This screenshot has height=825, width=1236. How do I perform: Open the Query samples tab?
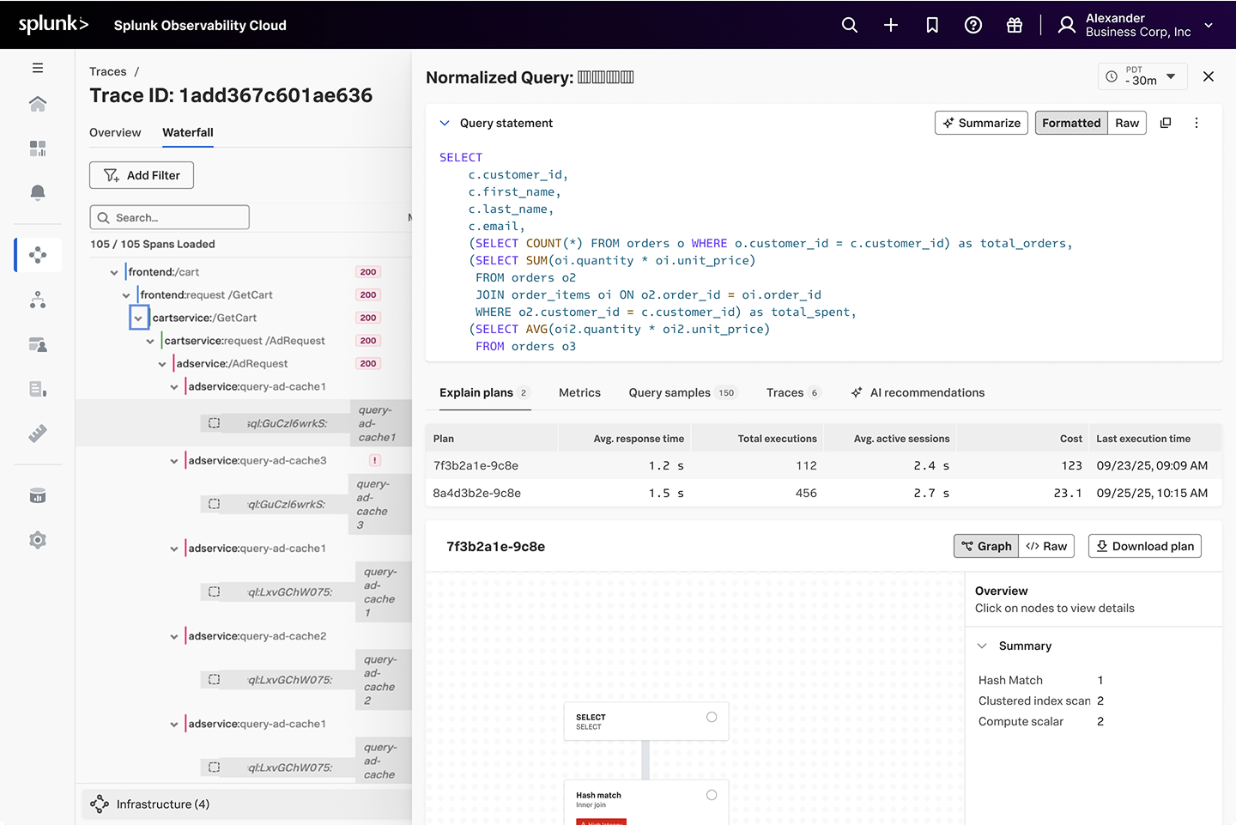coord(669,392)
